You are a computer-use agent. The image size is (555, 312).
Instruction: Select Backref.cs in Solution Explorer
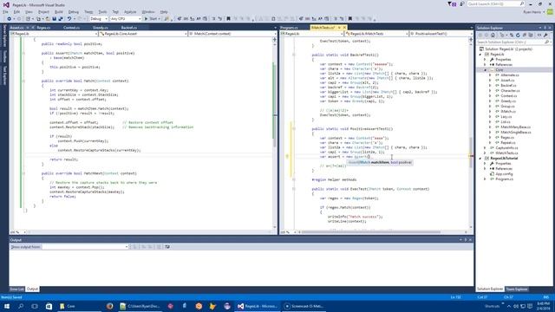tap(508, 86)
